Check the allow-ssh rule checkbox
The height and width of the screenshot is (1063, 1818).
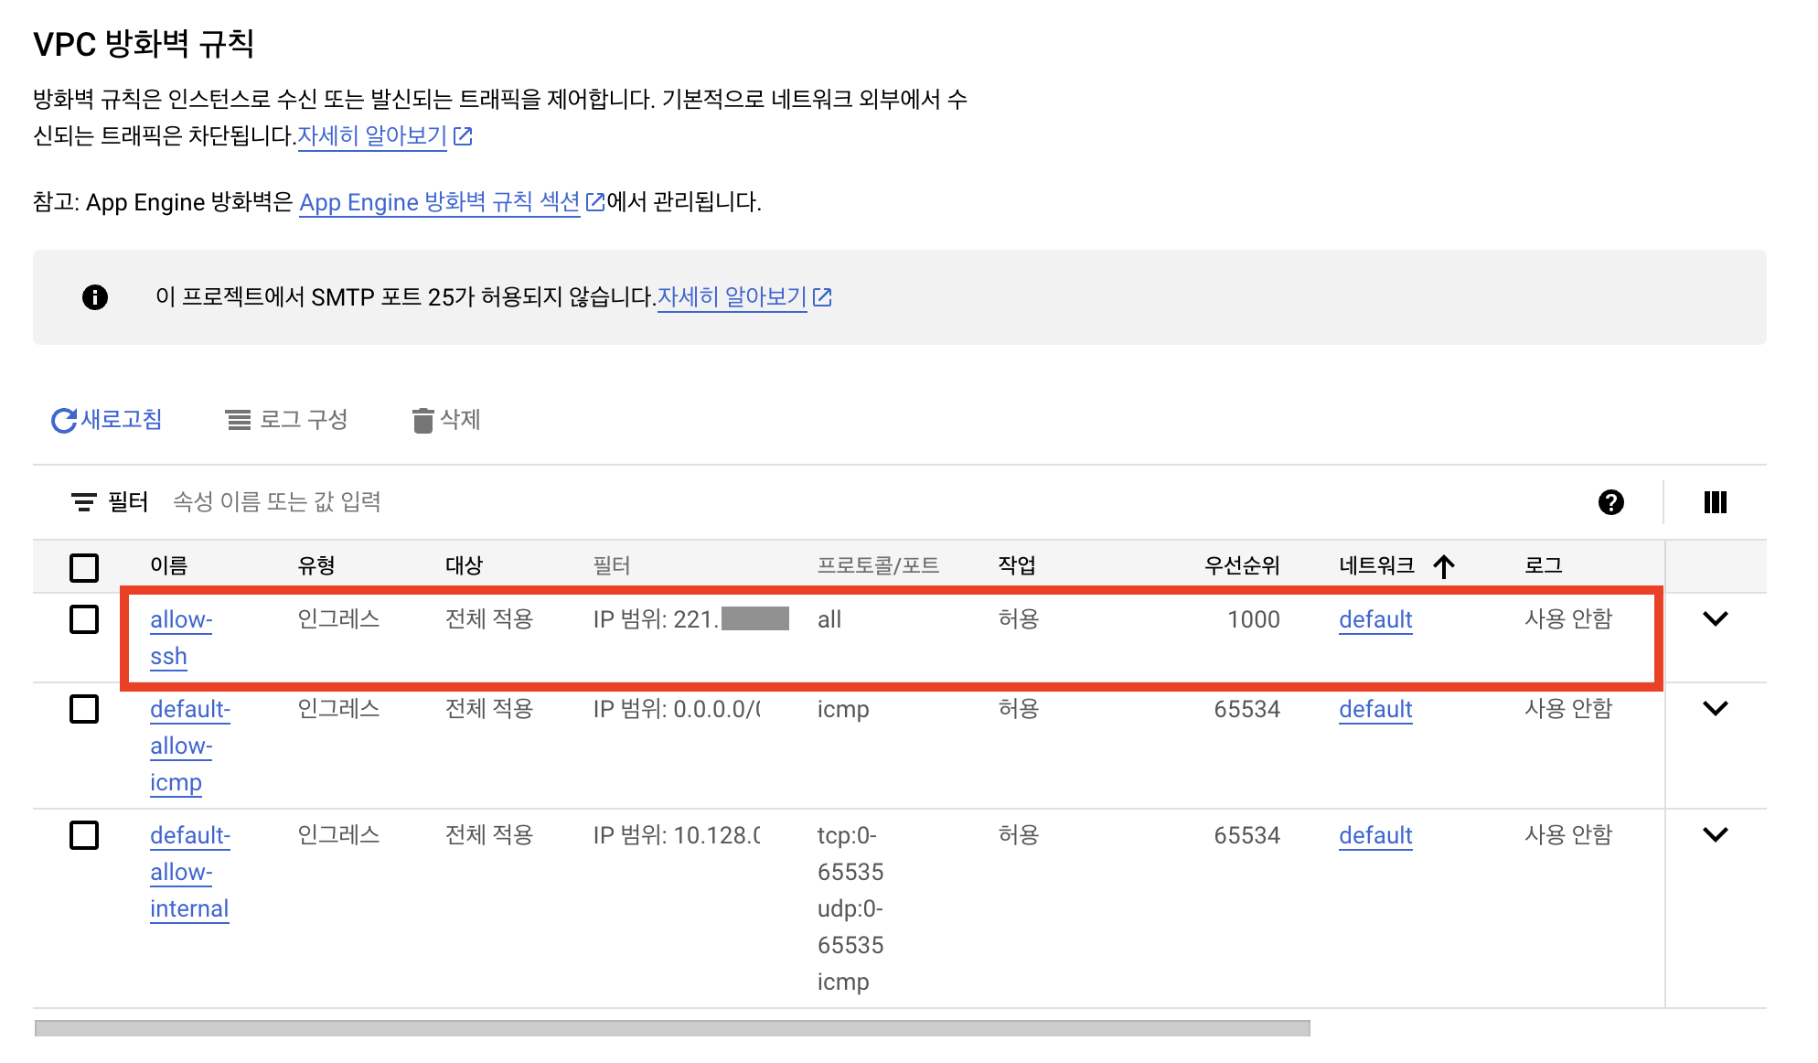pyautogui.click(x=84, y=619)
